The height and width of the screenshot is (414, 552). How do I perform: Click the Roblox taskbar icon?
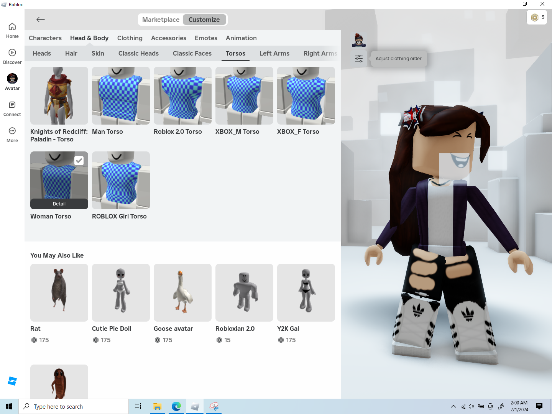pyautogui.click(x=195, y=406)
